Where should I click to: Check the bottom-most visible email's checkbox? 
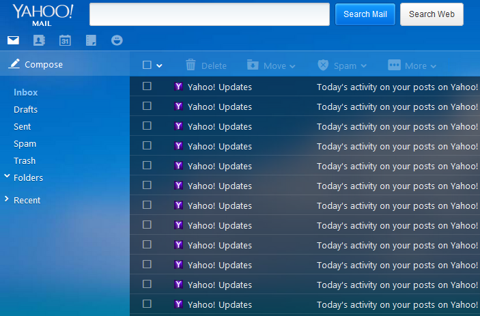[147, 304]
